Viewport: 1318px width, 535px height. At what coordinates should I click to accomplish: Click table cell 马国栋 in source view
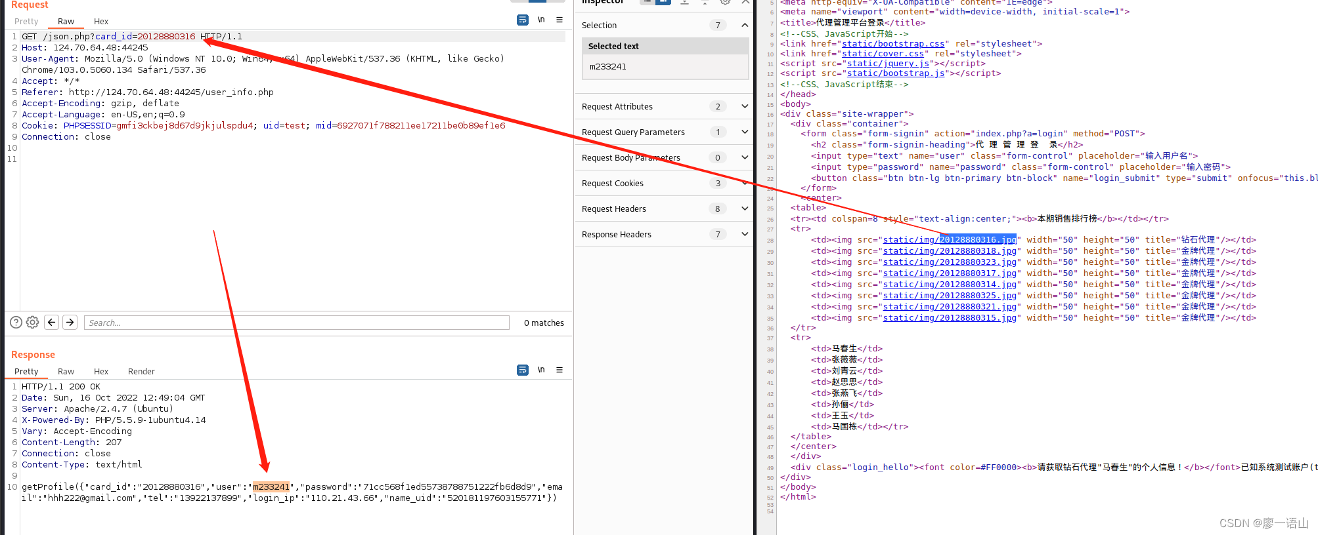845,427
